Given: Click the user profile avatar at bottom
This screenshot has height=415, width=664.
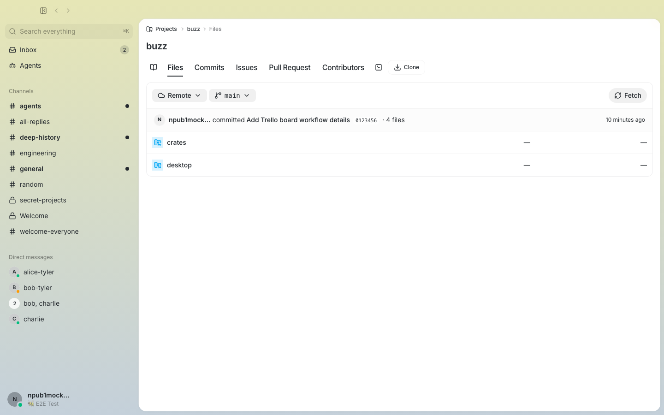Looking at the screenshot, I should coord(15,399).
